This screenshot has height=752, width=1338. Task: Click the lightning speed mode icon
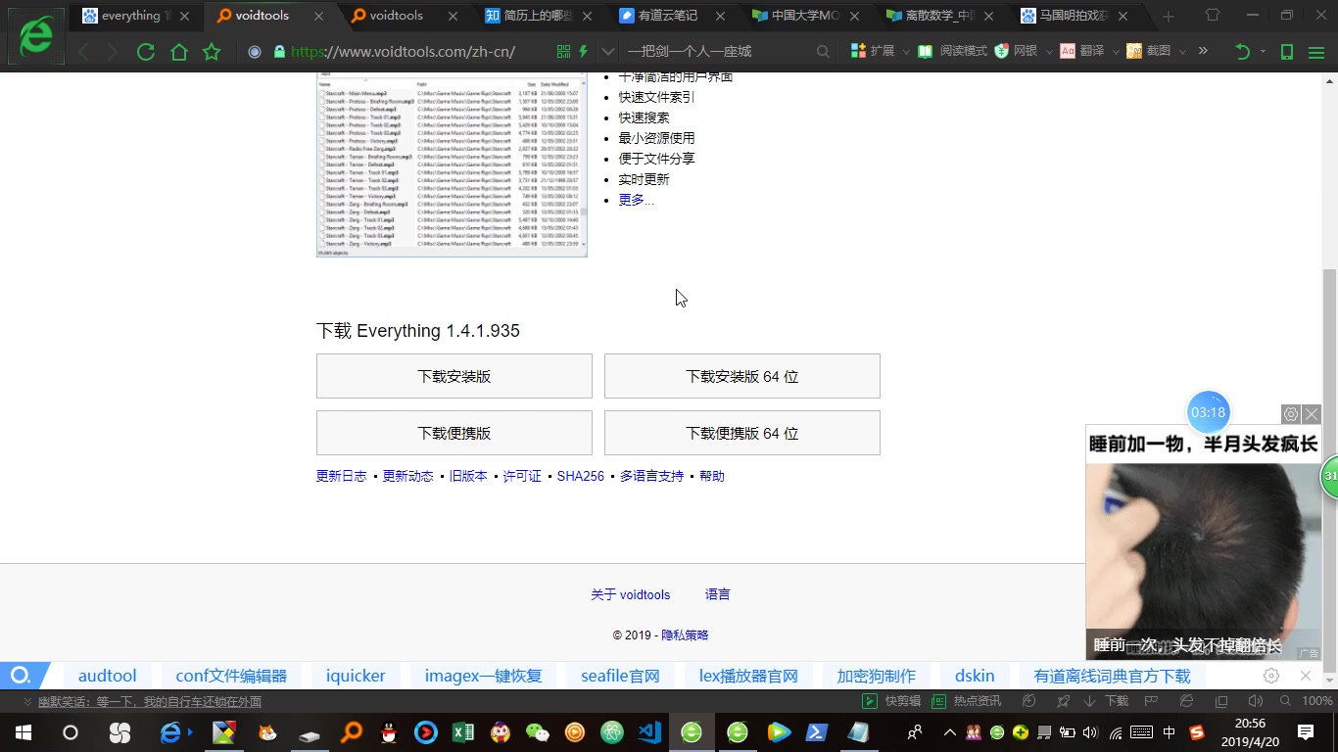[x=584, y=52]
